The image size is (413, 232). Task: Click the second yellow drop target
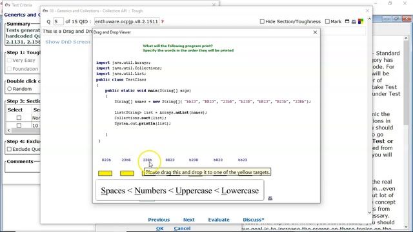(x=127, y=173)
